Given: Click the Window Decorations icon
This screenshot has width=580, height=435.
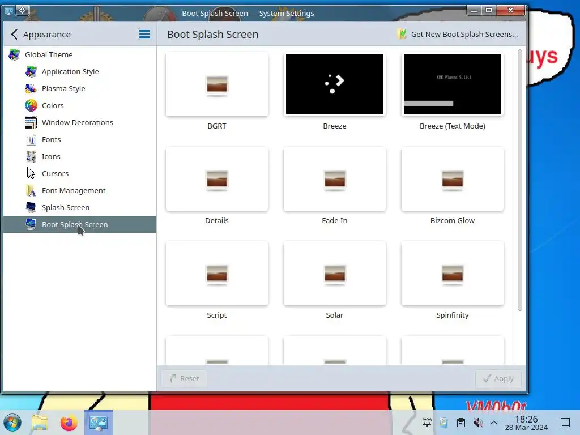Looking at the screenshot, I should (31, 122).
